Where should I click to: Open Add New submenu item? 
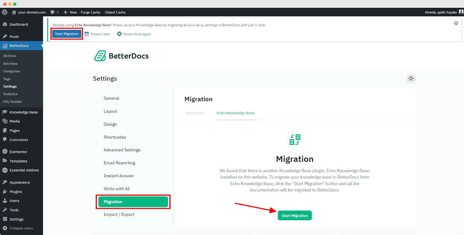(10, 63)
